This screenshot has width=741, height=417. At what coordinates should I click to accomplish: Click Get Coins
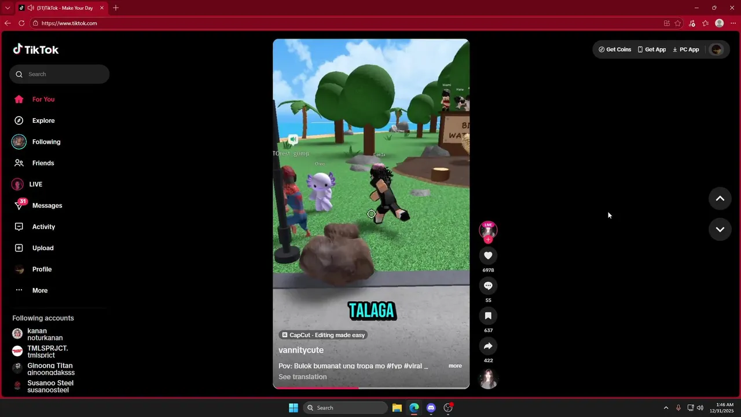point(615,49)
